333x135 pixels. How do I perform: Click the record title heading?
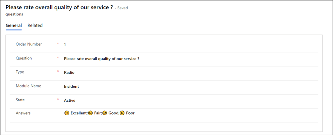[x=59, y=7]
